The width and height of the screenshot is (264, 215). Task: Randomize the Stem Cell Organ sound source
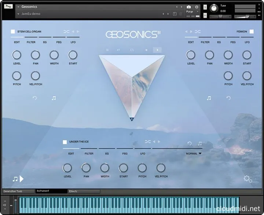[66, 32]
